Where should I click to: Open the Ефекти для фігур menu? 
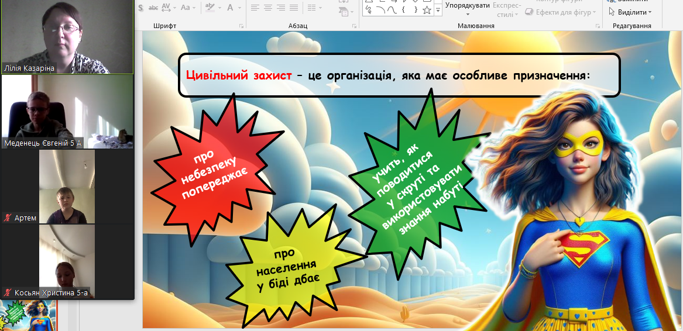click(x=561, y=12)
